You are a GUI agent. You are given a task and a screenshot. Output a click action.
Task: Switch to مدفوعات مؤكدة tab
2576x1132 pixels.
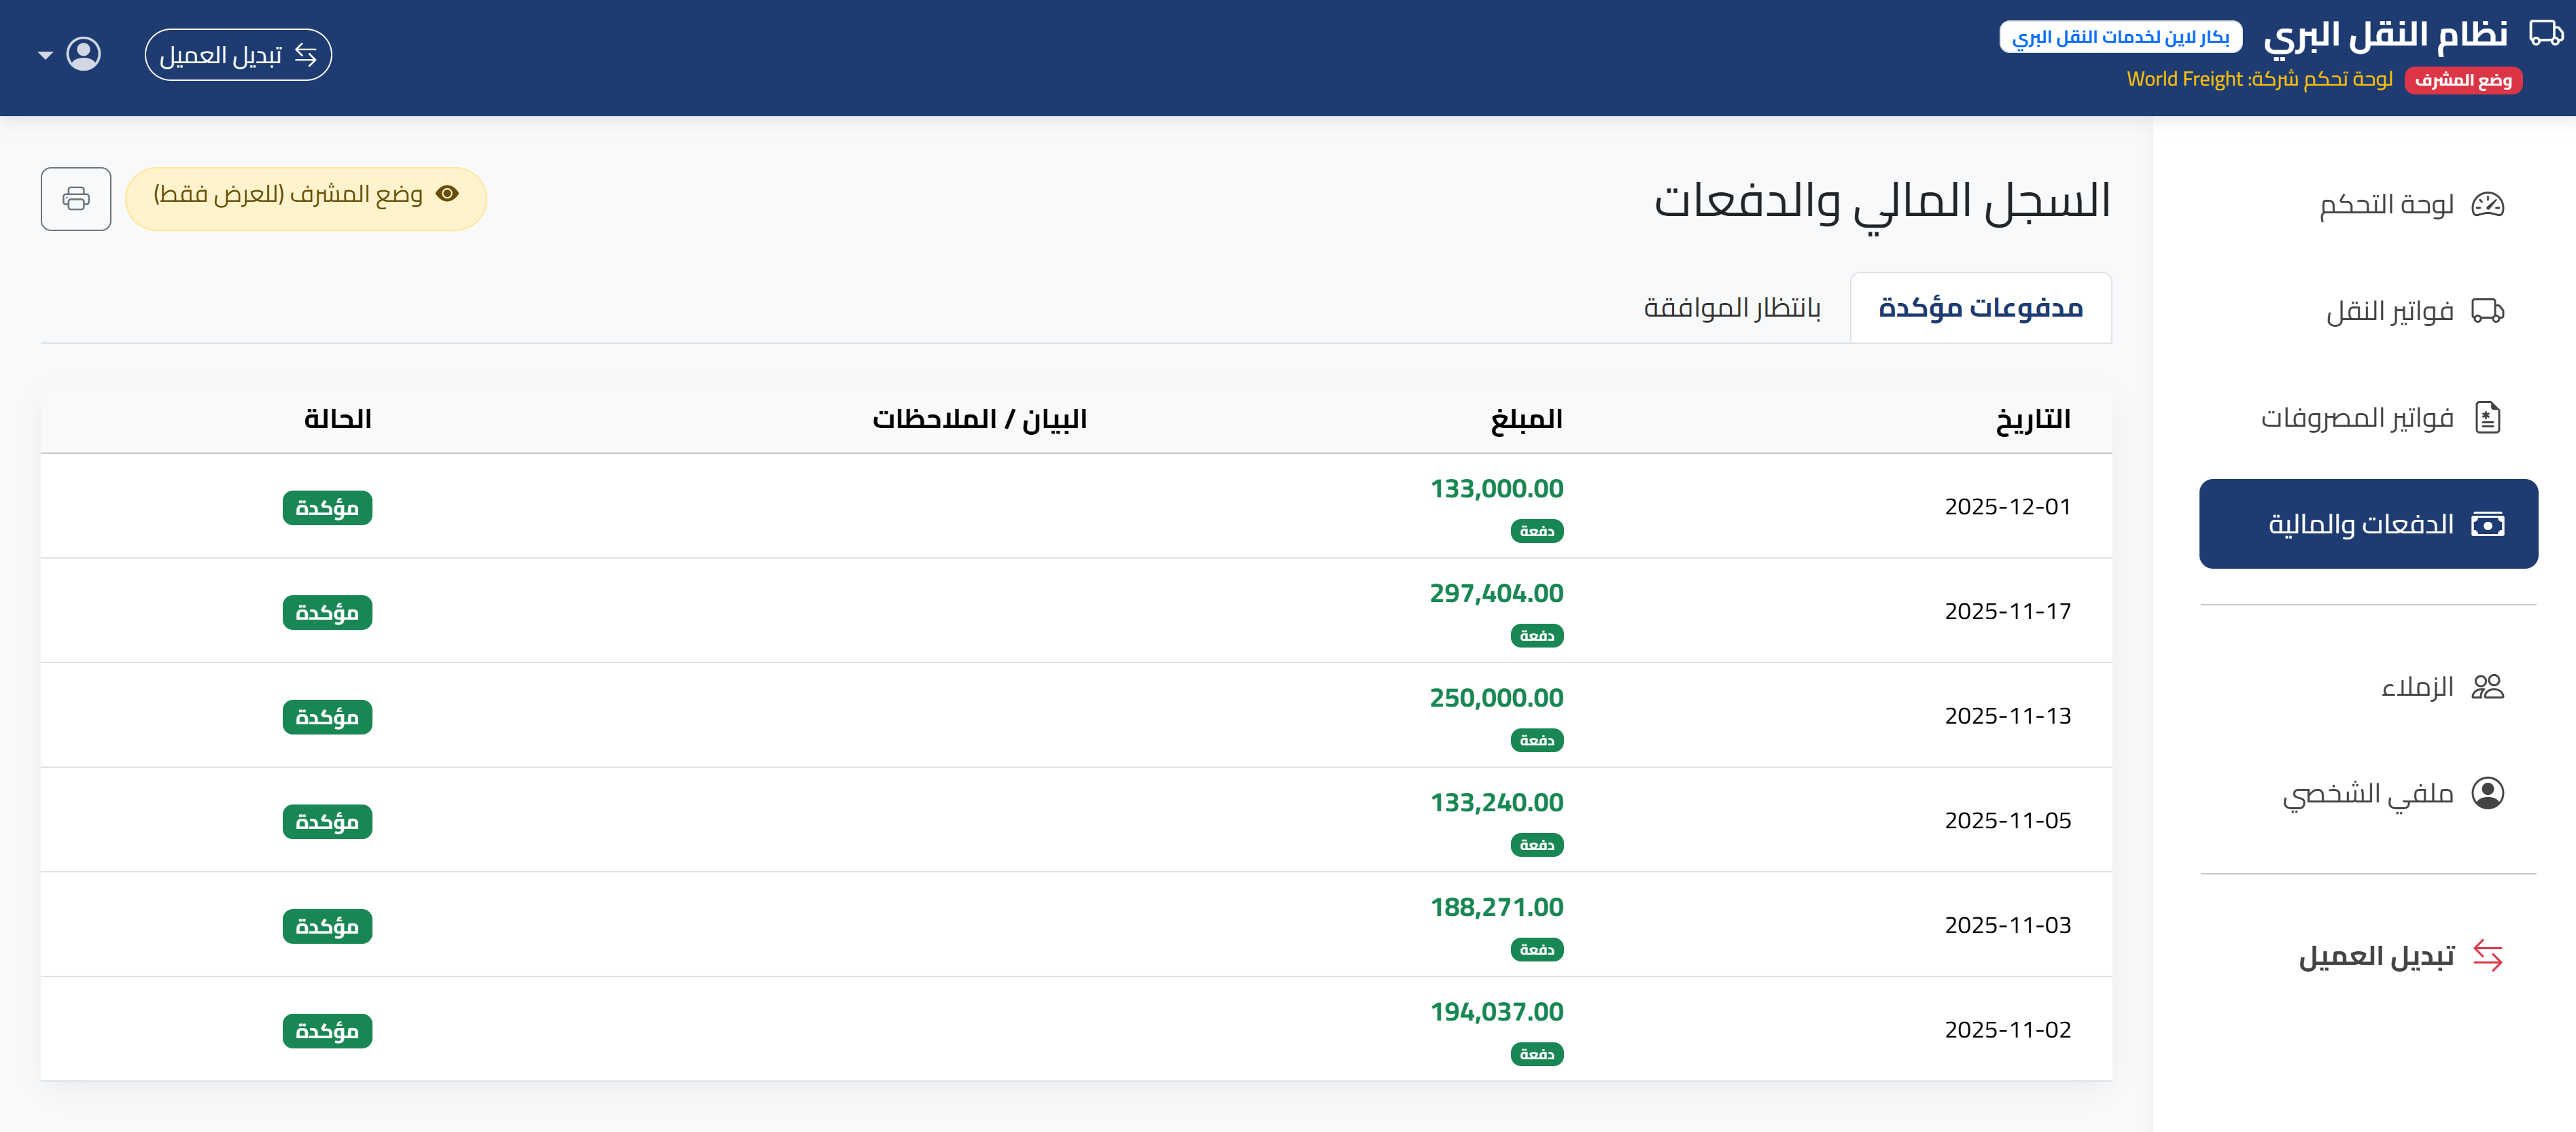point(1980,308)
